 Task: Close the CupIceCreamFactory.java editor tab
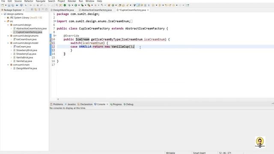[x=148, y=10]
